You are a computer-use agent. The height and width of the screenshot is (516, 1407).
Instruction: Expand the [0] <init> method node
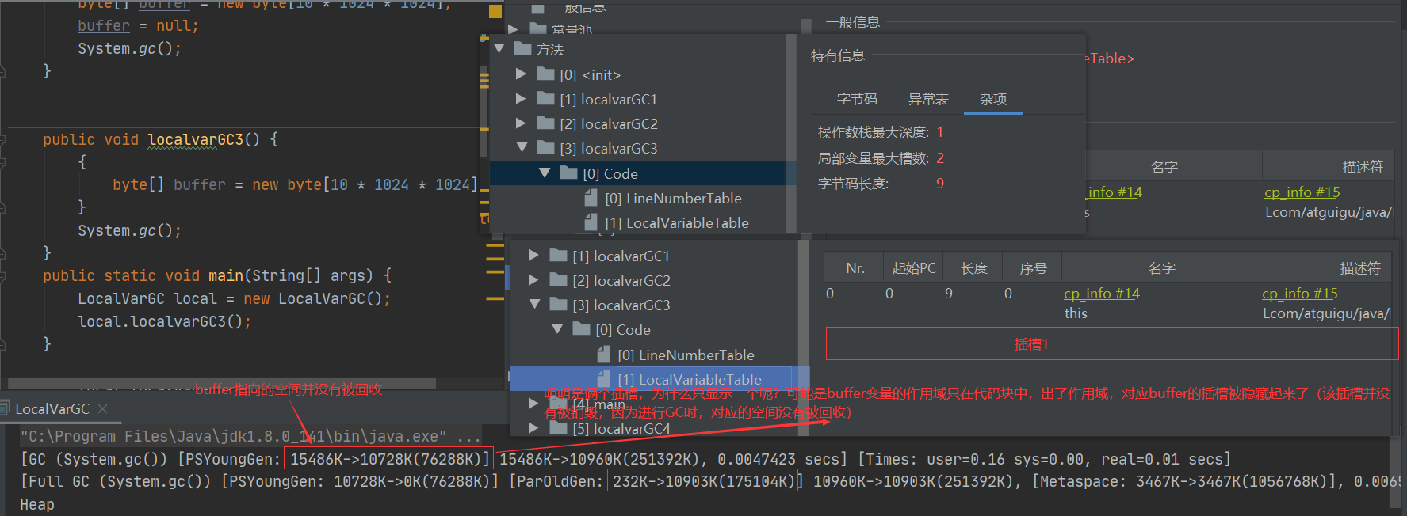(521, 74)
